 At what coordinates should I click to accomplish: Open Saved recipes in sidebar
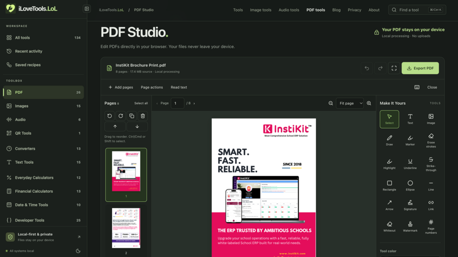click(x=43, y=65)
